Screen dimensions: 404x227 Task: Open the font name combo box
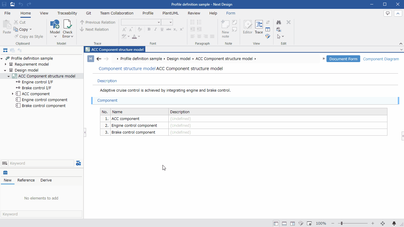[x=141, y=22]
